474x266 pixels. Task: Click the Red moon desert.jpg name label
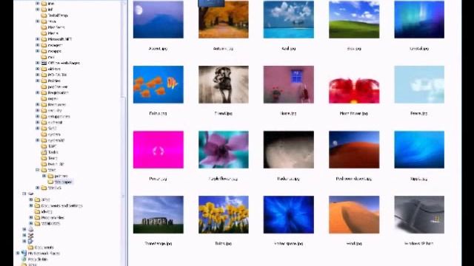pyautogui.click(x=354, y=179)
